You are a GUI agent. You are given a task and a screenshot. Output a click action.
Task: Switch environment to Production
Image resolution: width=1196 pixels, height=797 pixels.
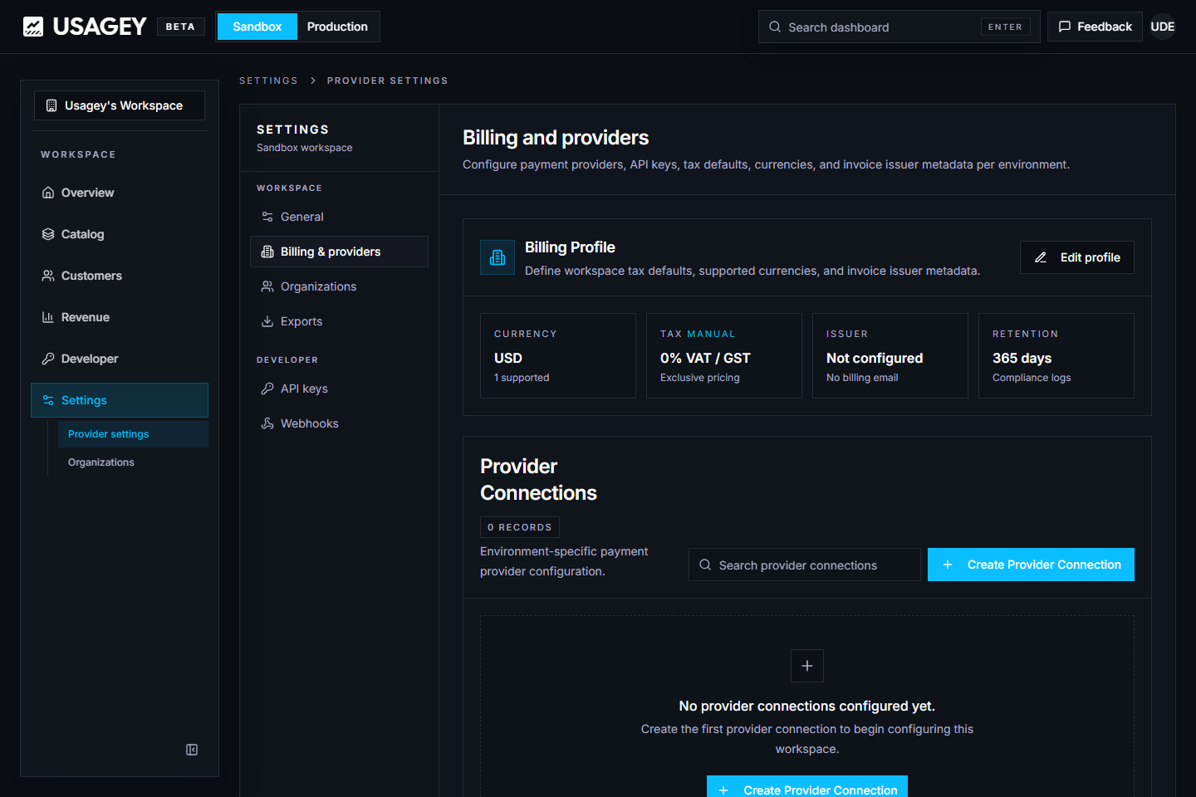click(x=337, y=27)
